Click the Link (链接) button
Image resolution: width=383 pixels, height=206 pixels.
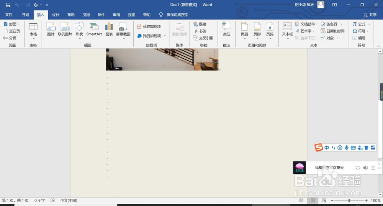point(200,24)
